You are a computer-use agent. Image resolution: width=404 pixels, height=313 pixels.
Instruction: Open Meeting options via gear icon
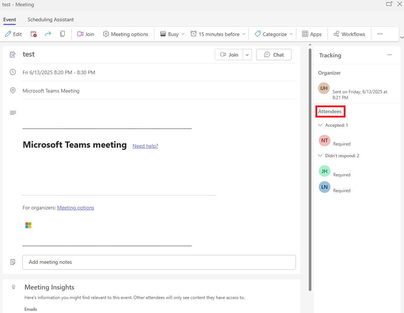pos(106,34)
